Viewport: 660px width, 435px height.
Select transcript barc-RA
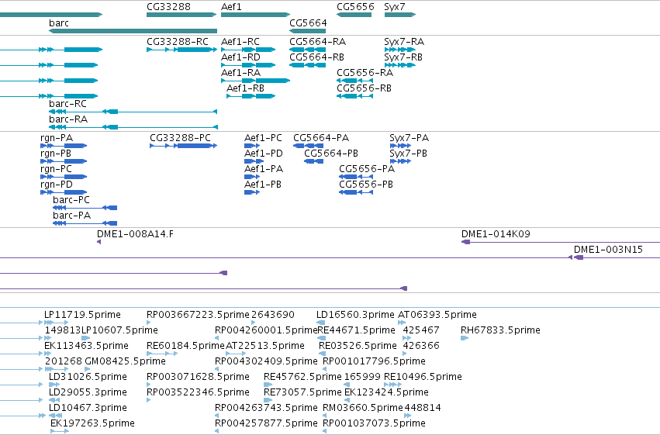tap(133, 127)
